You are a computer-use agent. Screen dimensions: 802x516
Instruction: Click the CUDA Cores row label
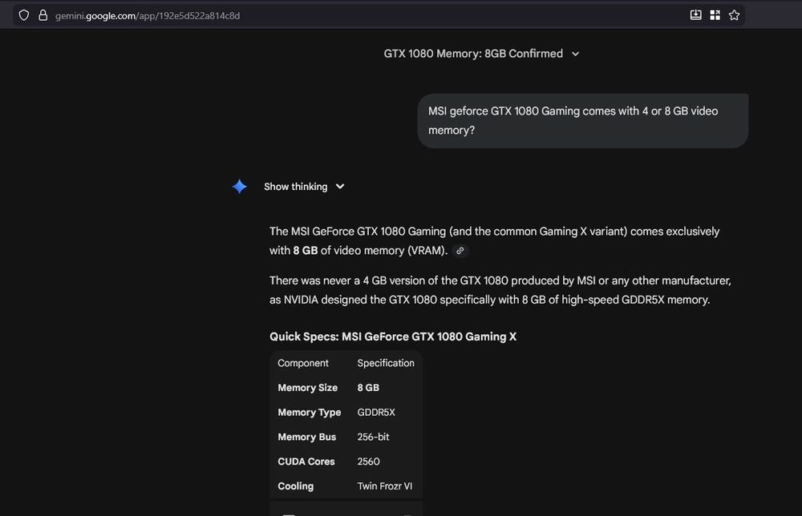pyautogui.click(x=306, y=462)
